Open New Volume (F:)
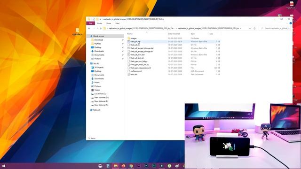Viewport: 301px width, 169px height. pyautogui.click(x=101, y=105)
